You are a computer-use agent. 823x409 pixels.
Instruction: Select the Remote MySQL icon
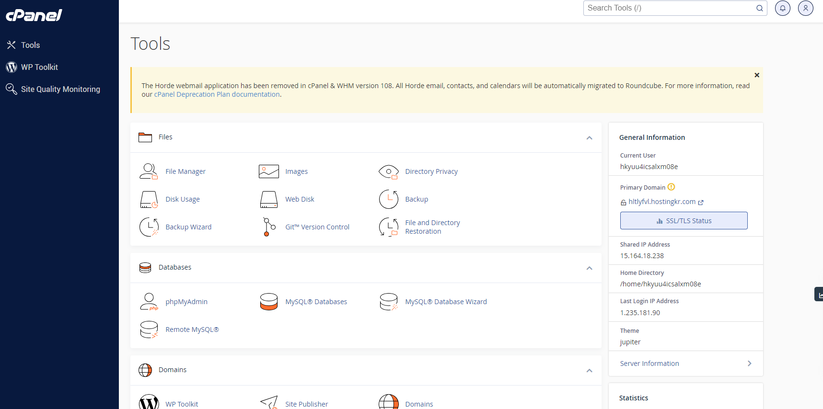coord(149,329)
